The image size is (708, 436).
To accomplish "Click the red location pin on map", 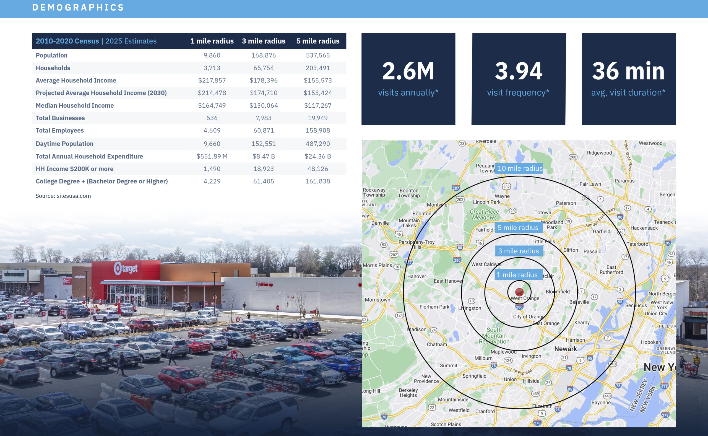I will [x=519, y=292].
